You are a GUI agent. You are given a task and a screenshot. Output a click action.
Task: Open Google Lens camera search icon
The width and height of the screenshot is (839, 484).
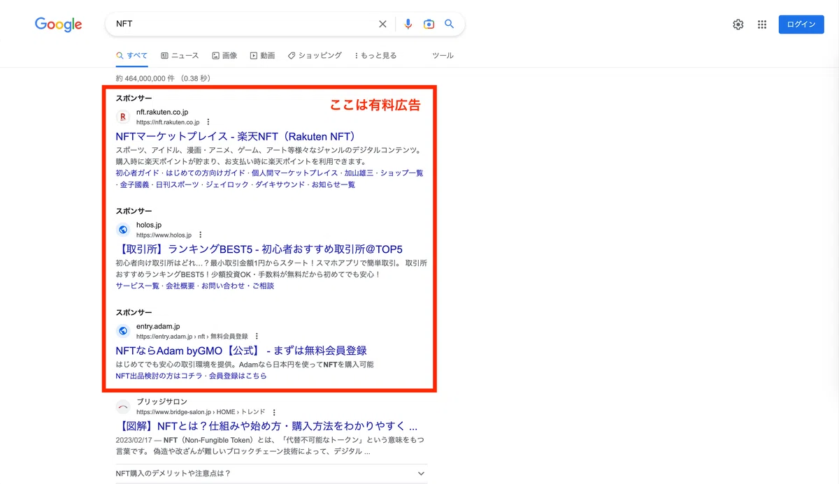pyautogui.click(x=429, y=24)
